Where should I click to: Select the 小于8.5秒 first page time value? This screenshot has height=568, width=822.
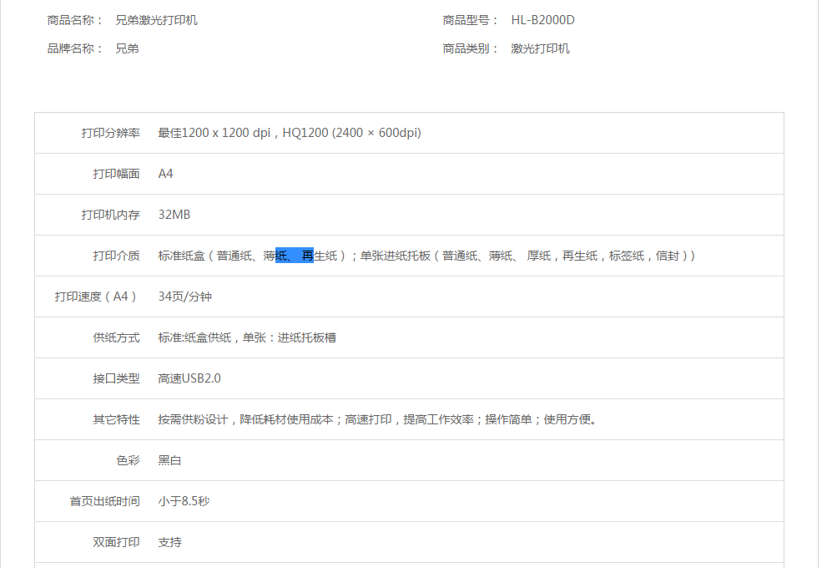pos(184,502)
